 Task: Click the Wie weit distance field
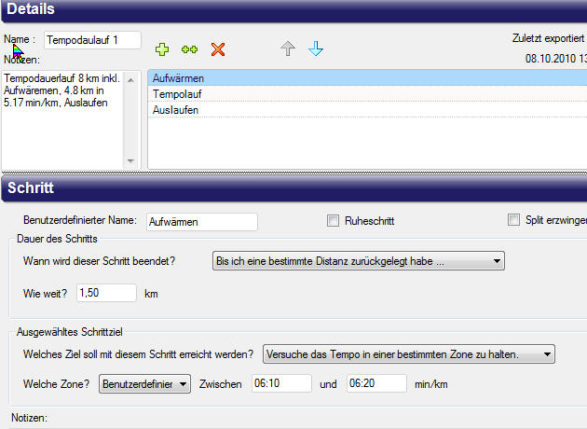(107, 294)
